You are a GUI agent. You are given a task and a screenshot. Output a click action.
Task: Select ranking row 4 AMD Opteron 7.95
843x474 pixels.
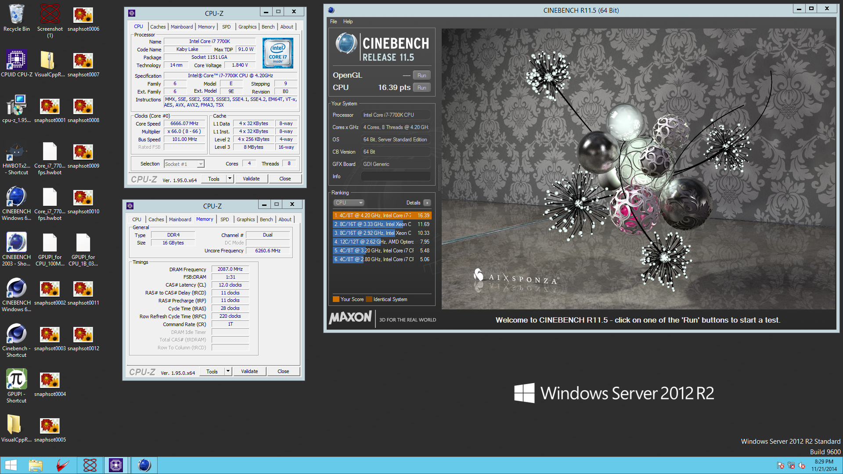[382, 242]
